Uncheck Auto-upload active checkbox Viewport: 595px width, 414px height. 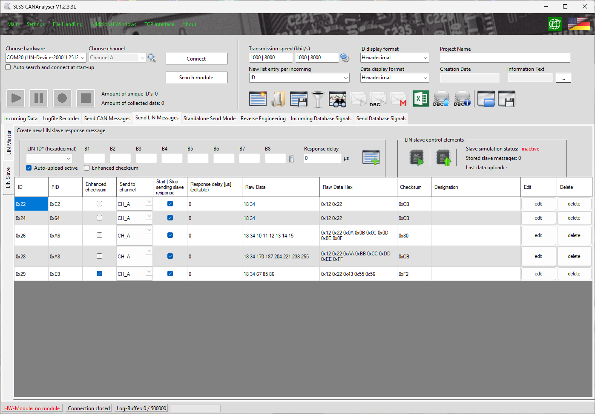[29, 168]
